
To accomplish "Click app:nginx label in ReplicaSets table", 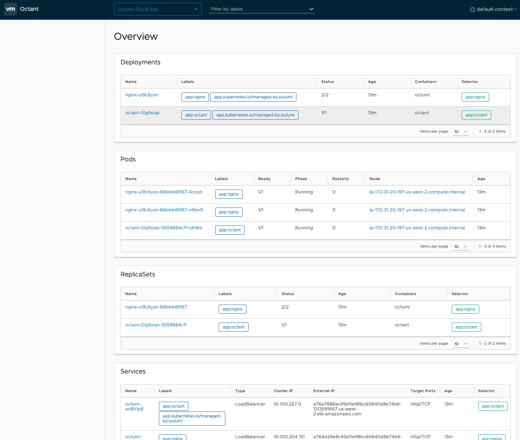I will pos(232,309).
